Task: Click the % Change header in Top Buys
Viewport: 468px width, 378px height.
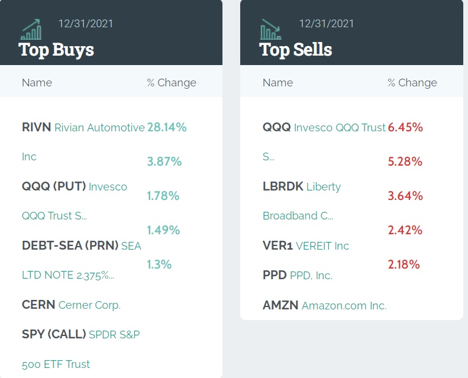Action: (x=172, y=83)
